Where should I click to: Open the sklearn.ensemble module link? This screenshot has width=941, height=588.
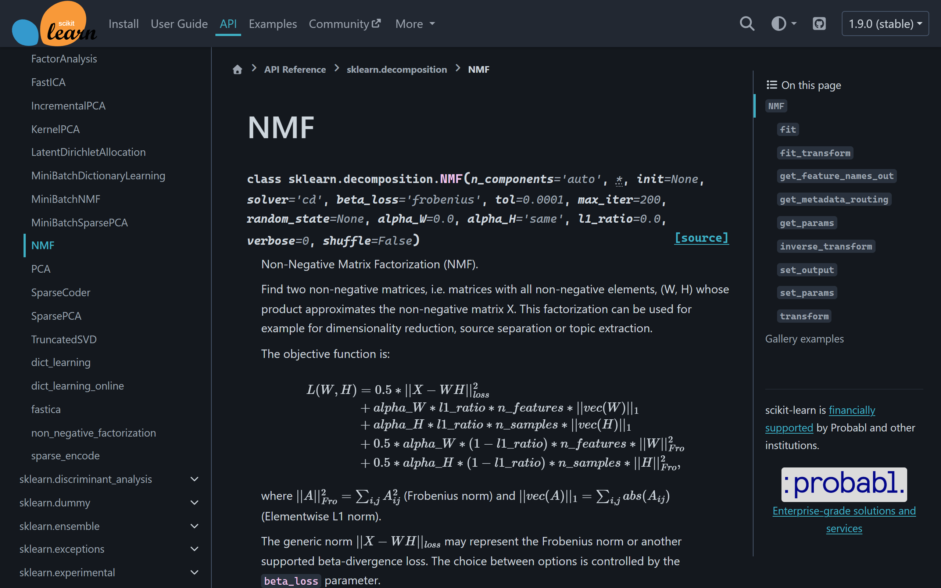60,526
